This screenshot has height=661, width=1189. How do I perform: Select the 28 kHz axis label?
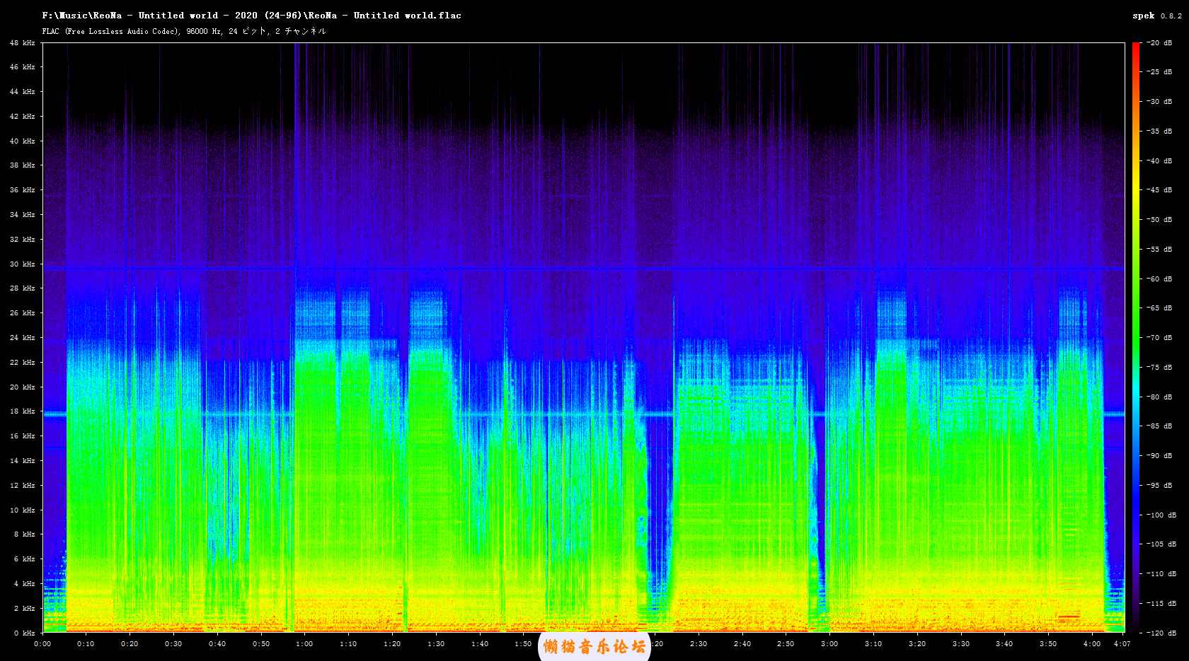tap(22, 288)
